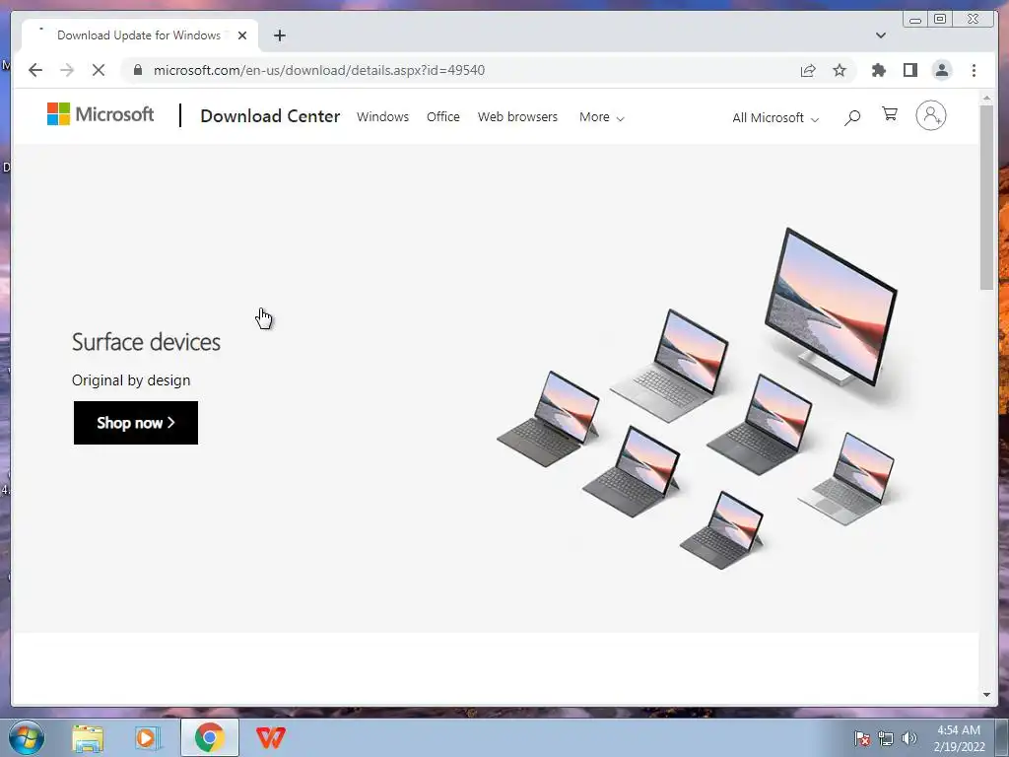This screenshot has height=757, width=1009.
Task: Select the Download Update for Windows tab
Action: pyautogui.click(x=140, y=35)
